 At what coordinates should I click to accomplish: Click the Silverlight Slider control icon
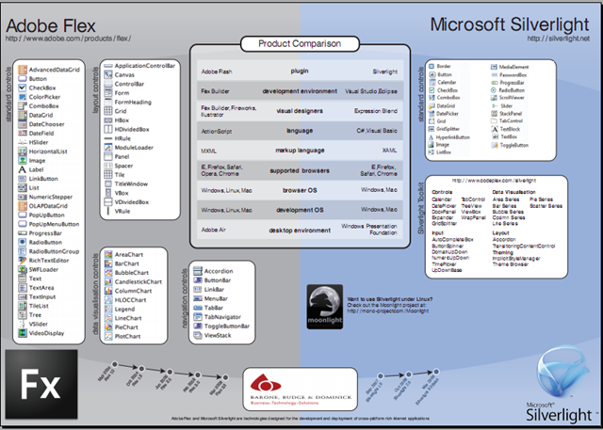click(x=494, y=106)
